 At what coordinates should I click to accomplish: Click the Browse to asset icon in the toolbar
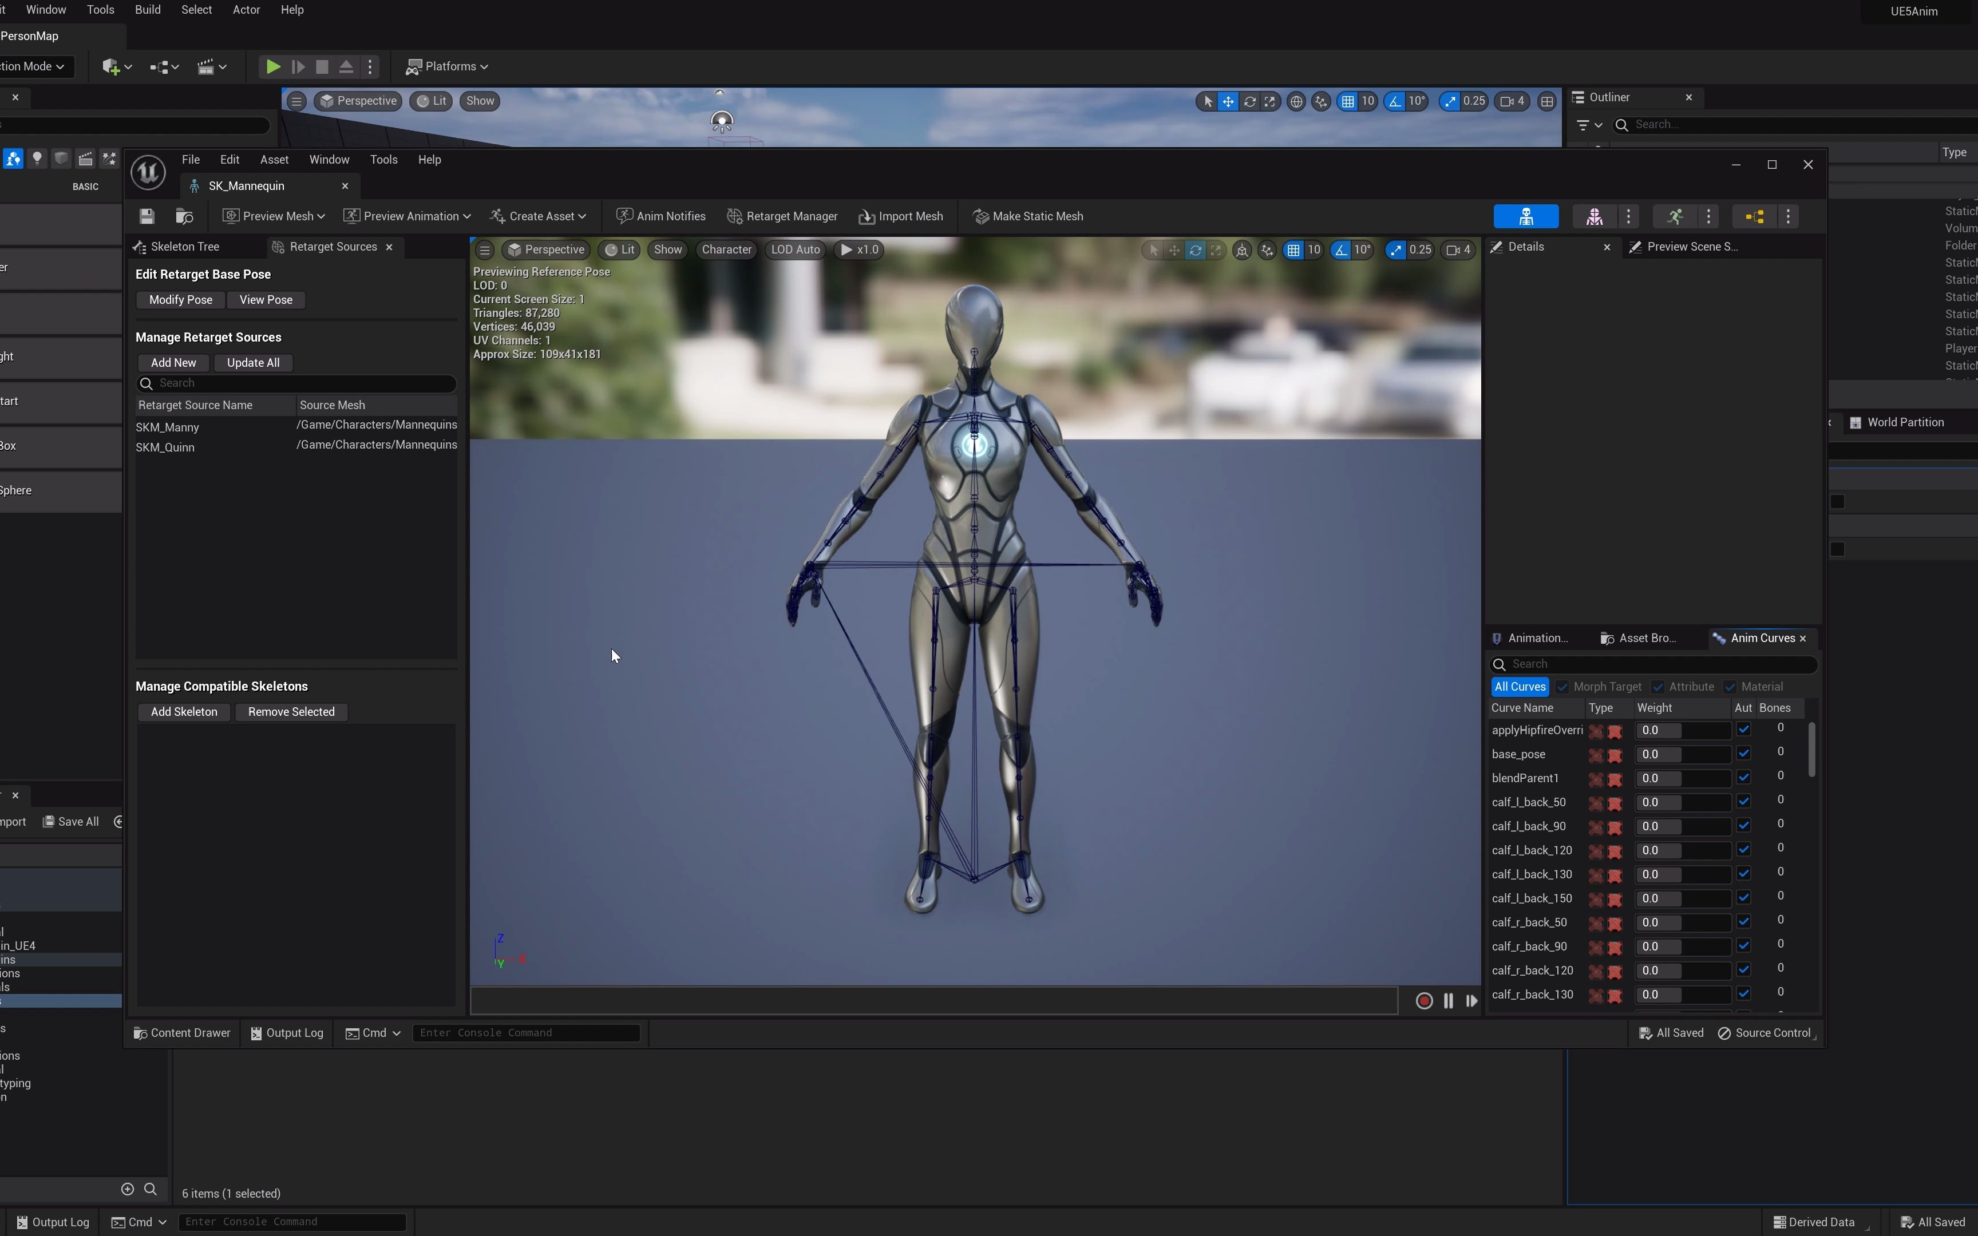[x=184, y=217]
